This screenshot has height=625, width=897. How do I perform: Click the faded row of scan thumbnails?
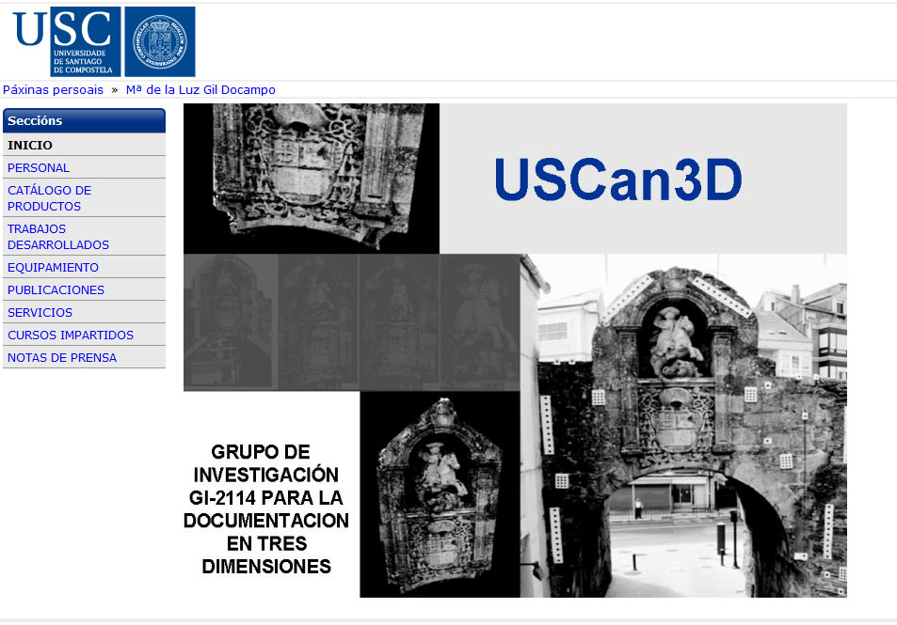(352, 322)
